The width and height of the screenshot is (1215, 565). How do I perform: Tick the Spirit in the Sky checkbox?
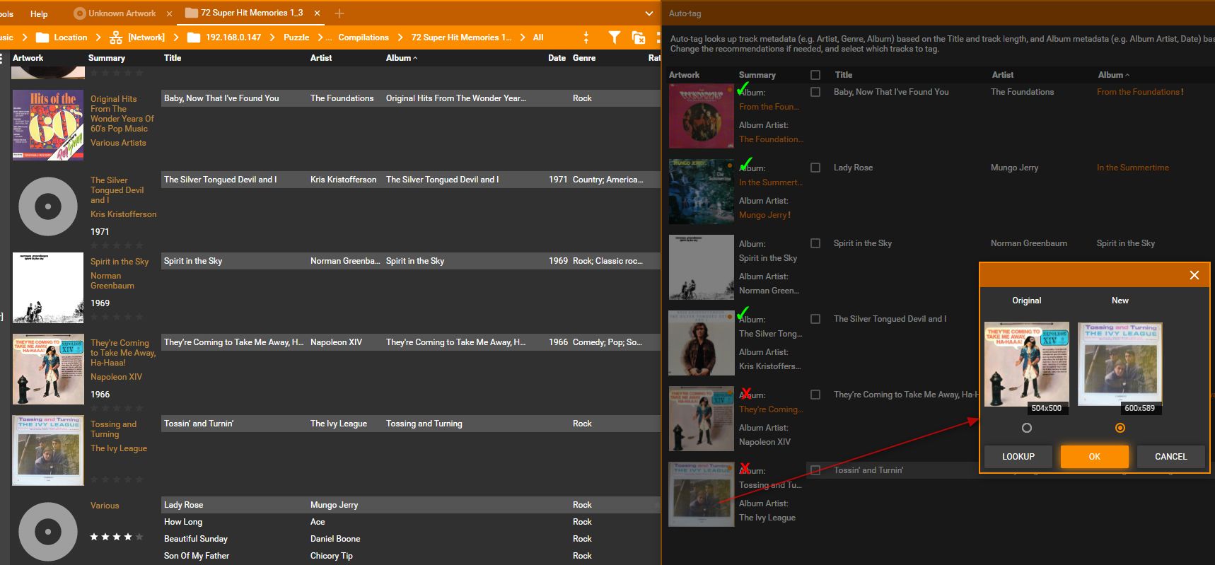pyautogui.click(x=815, y=243)
